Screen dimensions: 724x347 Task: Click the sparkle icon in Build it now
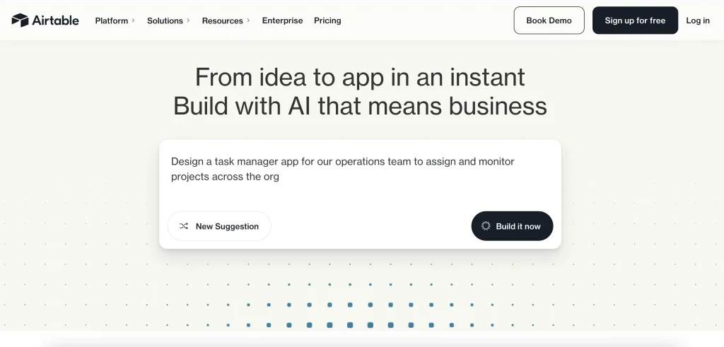pos(486,226)
